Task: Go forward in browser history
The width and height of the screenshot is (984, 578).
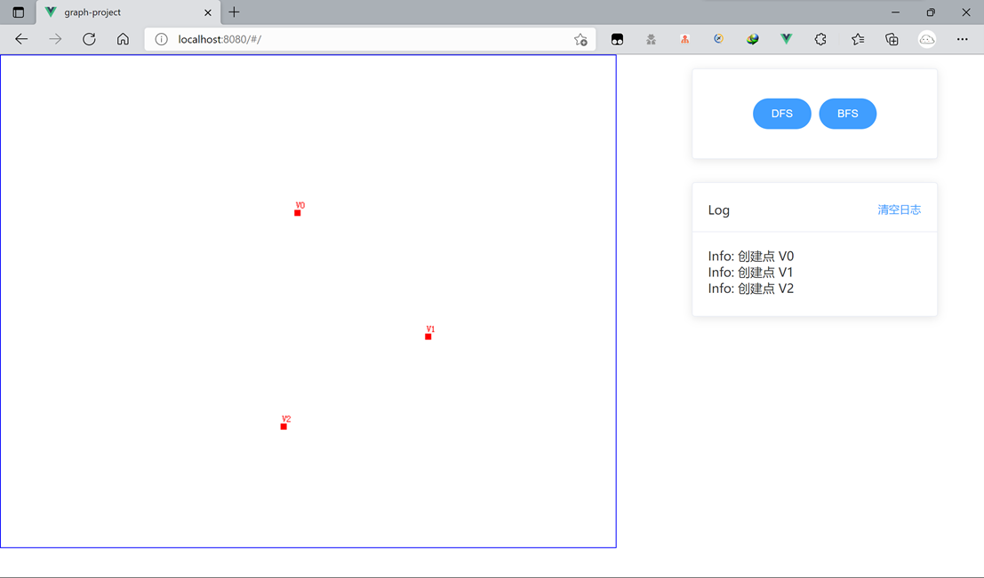Action: tap(55, 39)
